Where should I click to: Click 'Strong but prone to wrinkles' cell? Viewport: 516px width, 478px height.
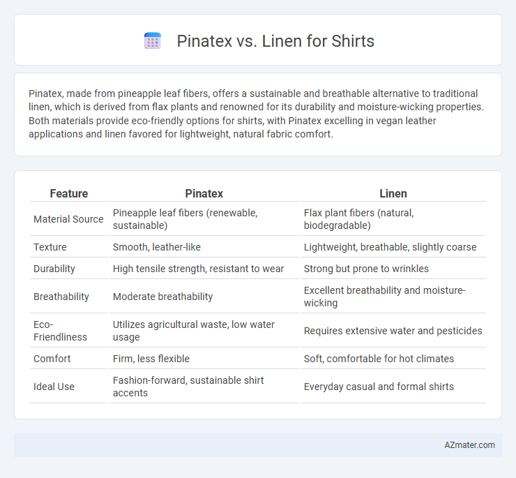pos(393,269)
